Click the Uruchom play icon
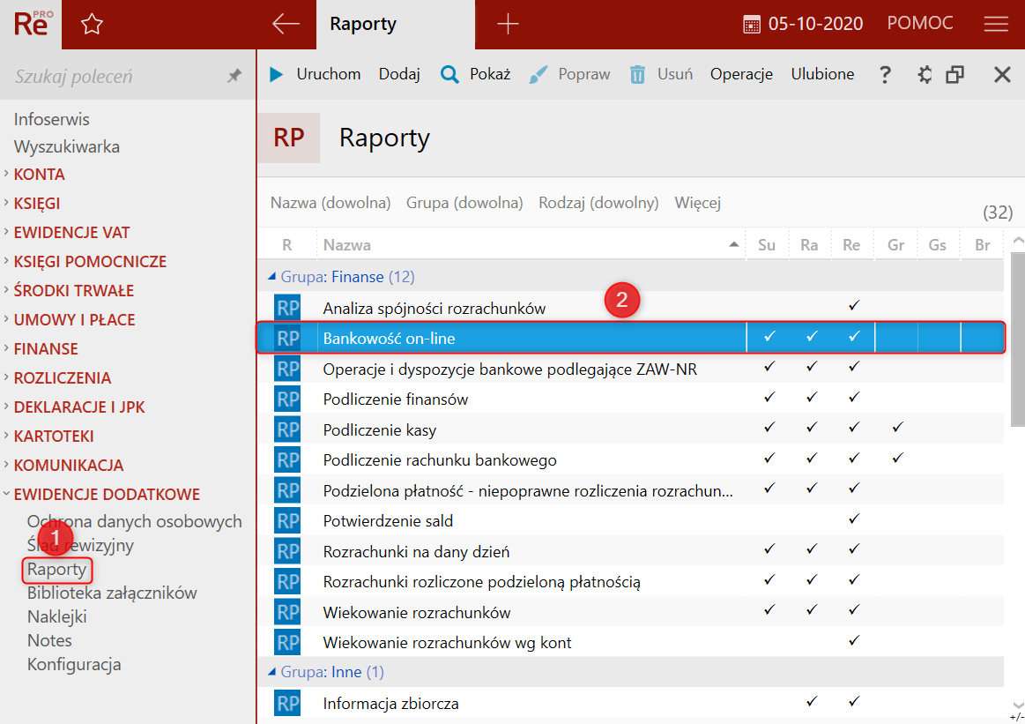Screen dimensions: 1025x724 click(277, 75)
